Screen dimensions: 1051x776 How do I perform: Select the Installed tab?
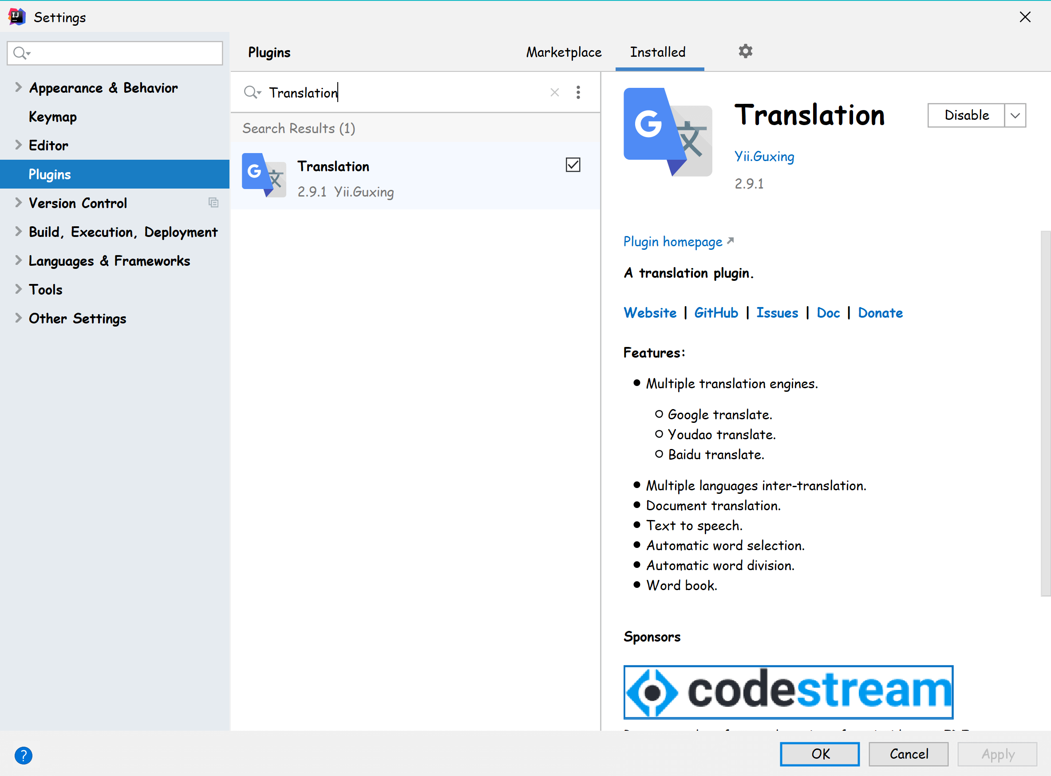[657, 52]
